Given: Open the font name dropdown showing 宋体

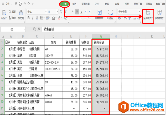Looking at the screenshot, I should point(46,12).
